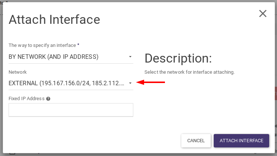This screenshot has height=156, width=277.
Task: Expand the interface specification dropdown arrow
Action: (130, 57)
